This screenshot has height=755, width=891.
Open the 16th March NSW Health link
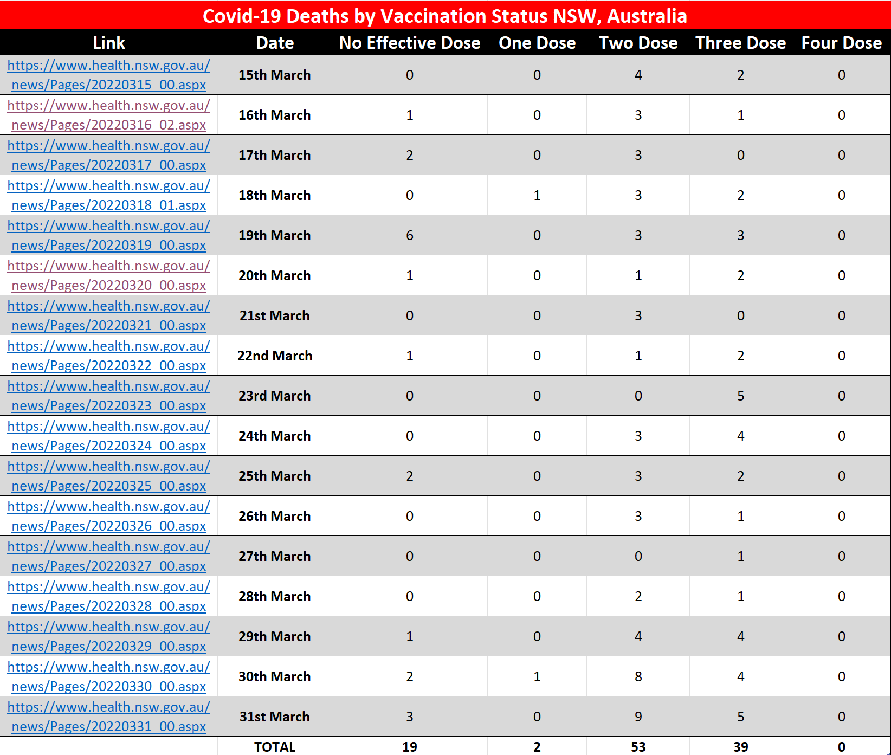pos(109,115)
